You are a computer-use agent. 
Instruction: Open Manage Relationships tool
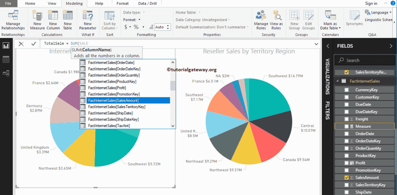tap(13, 19)
